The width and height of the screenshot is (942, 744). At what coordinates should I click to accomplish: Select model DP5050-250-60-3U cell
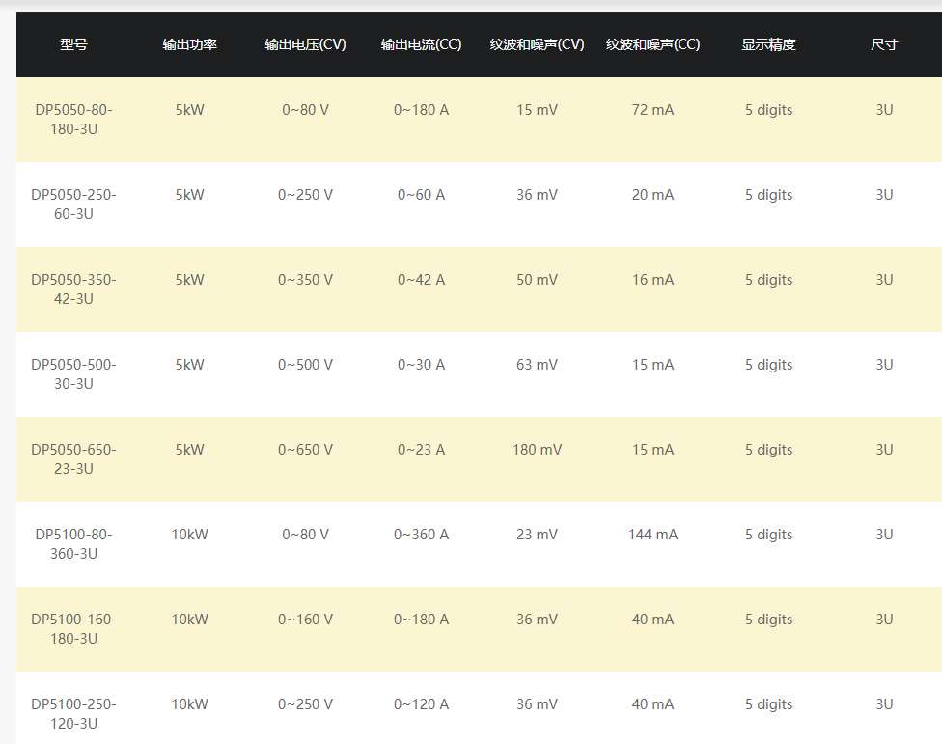click(x=74, y=205)
